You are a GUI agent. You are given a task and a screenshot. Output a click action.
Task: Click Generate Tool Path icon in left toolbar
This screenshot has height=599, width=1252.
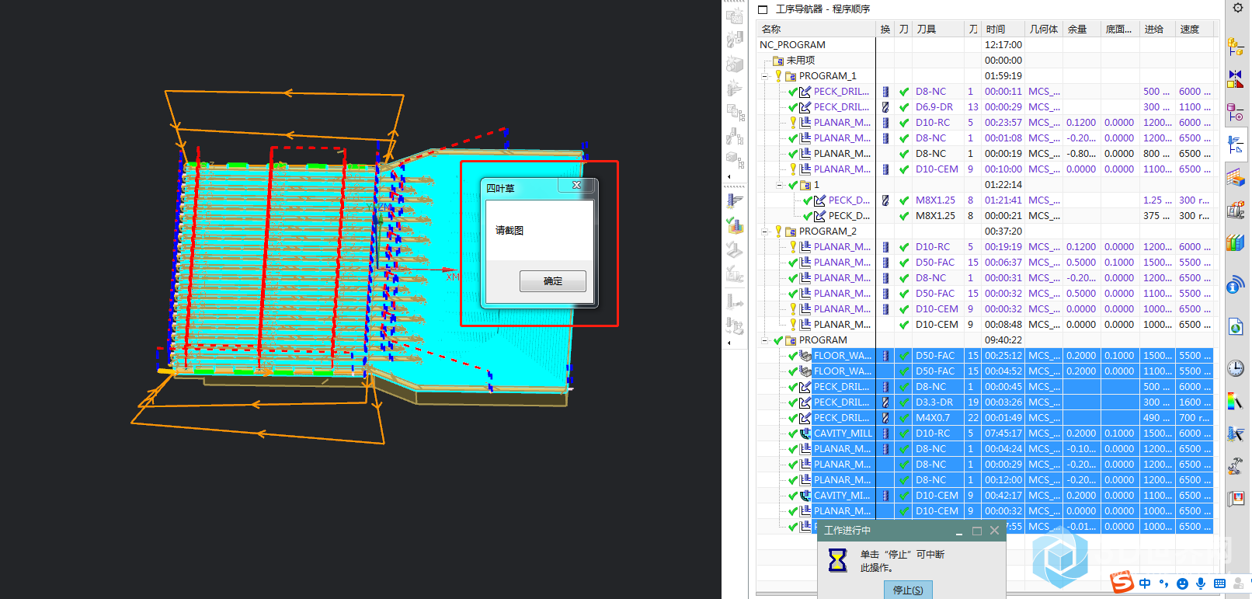735,201
